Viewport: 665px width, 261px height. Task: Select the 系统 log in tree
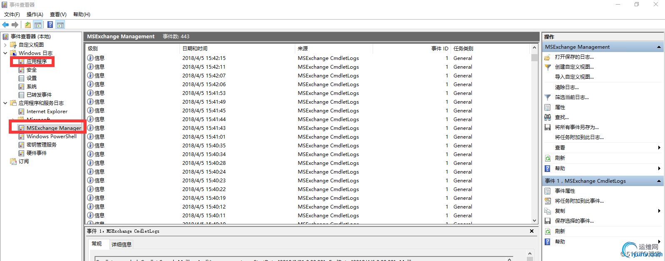32,87
